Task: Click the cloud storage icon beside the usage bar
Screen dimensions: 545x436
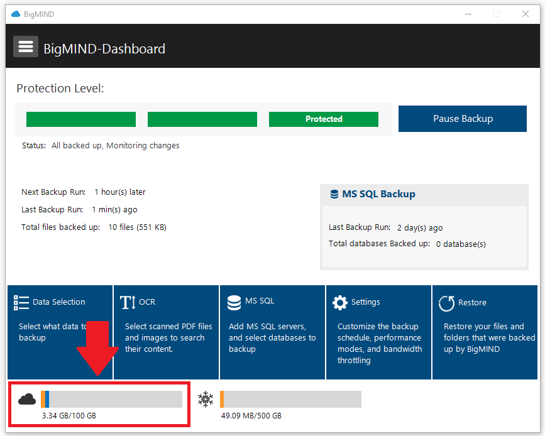Action: [x=26, y=399]
